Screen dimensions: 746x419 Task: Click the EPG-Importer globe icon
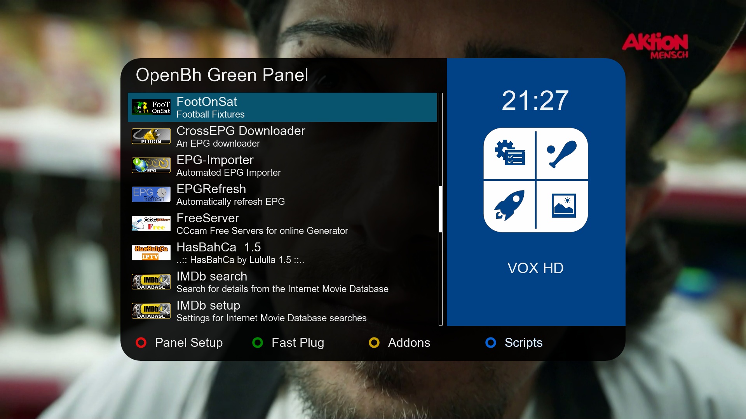(x=151, y=165)
